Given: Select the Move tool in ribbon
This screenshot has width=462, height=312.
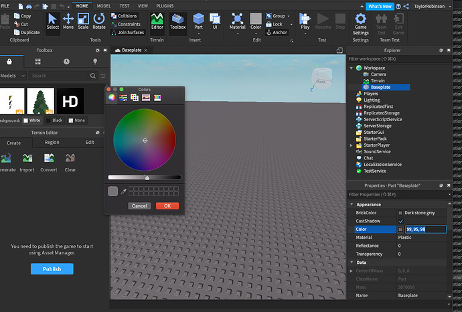Looking at the screenshot, I should coord(68,21).
